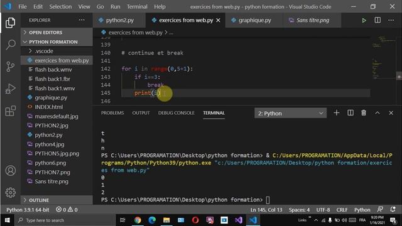Click UTF-8 encoding in status bar
Screen dimensions: 402x226
323,210
